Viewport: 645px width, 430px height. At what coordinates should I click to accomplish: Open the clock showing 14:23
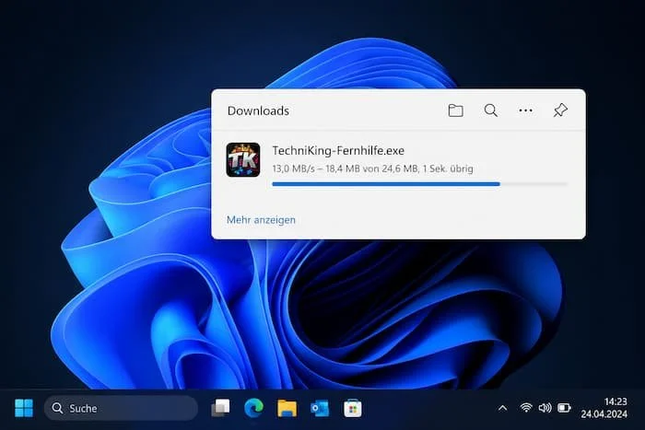point(616,401)
